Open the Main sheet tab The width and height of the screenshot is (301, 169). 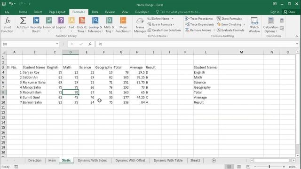pyautogui.click(x=52, y=161)
